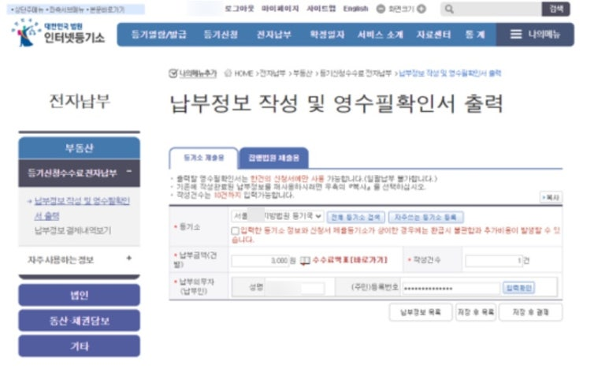This screenshot has width=609, height=384.
Task: Click the 기타 sidebar category
Action: [80, 346]
